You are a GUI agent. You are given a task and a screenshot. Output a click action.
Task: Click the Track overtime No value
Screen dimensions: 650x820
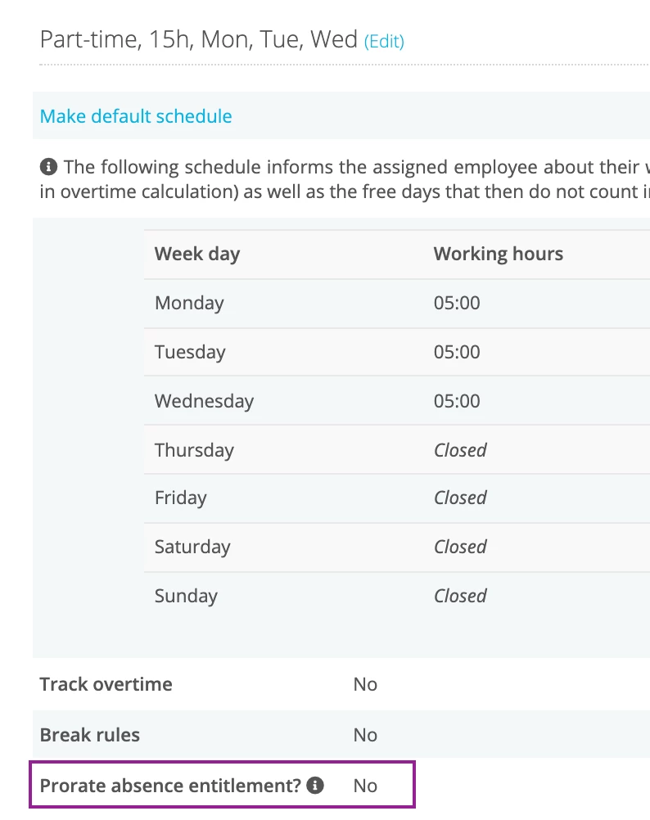click(x=365, y=684)
